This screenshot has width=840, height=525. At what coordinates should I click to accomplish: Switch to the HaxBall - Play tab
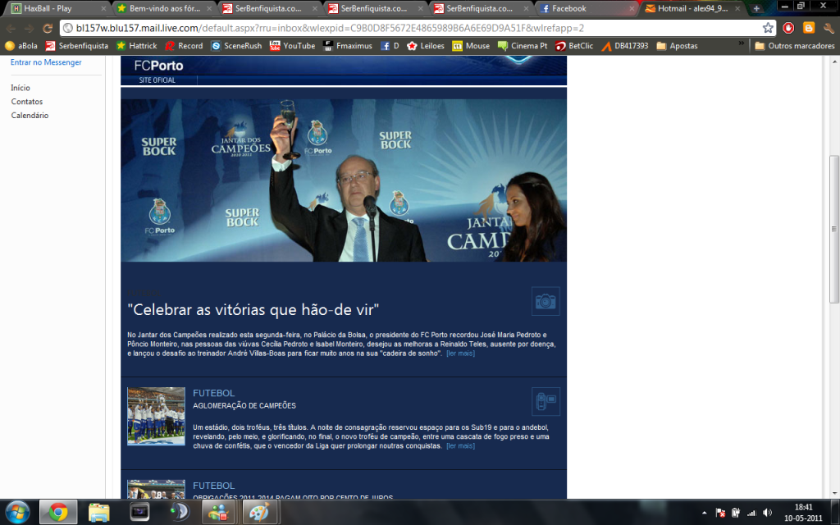[x=48, y=8]
